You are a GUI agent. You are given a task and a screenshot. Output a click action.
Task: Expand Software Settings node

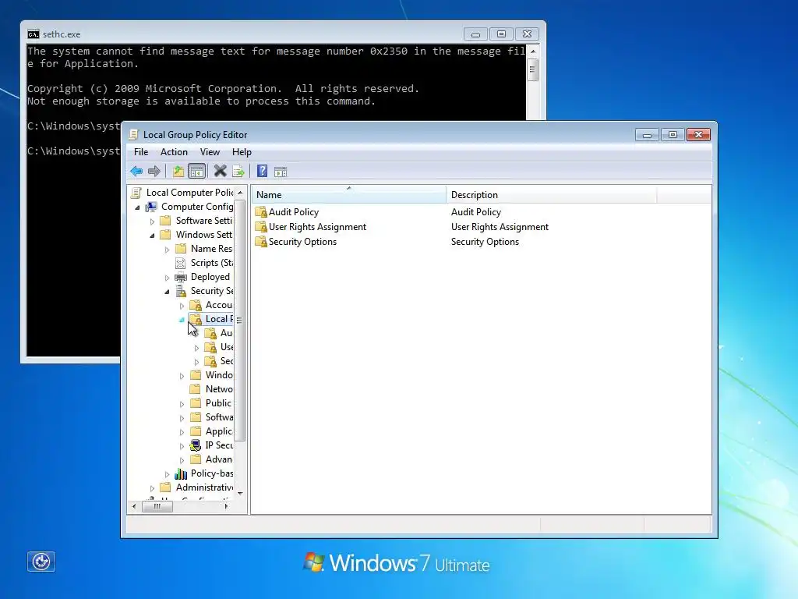(152, 222)
